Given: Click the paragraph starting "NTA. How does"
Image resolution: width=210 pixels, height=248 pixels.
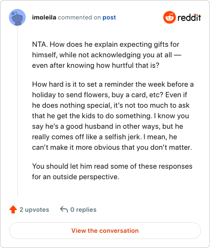Looking at the screenshot, I should pos(107,55).
